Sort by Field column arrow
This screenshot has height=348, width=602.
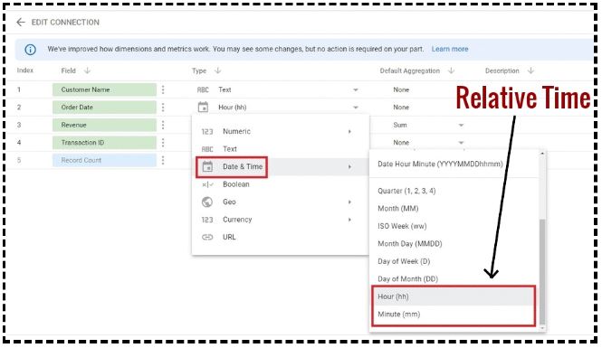click(x=87, y=71)
